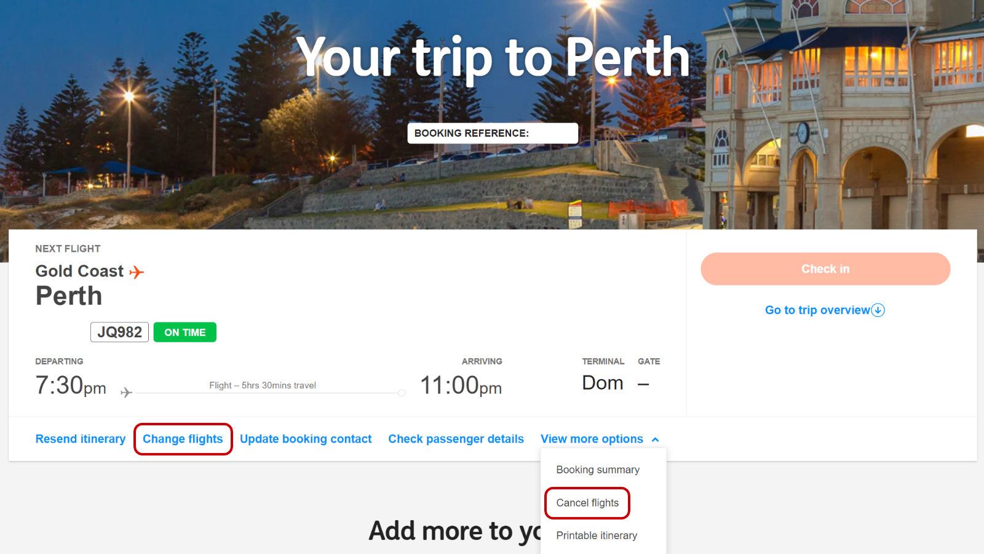Click the arrival circle marker on flight timeline
The height and width of the screenshot is (554, 984).
pos(402,393)
